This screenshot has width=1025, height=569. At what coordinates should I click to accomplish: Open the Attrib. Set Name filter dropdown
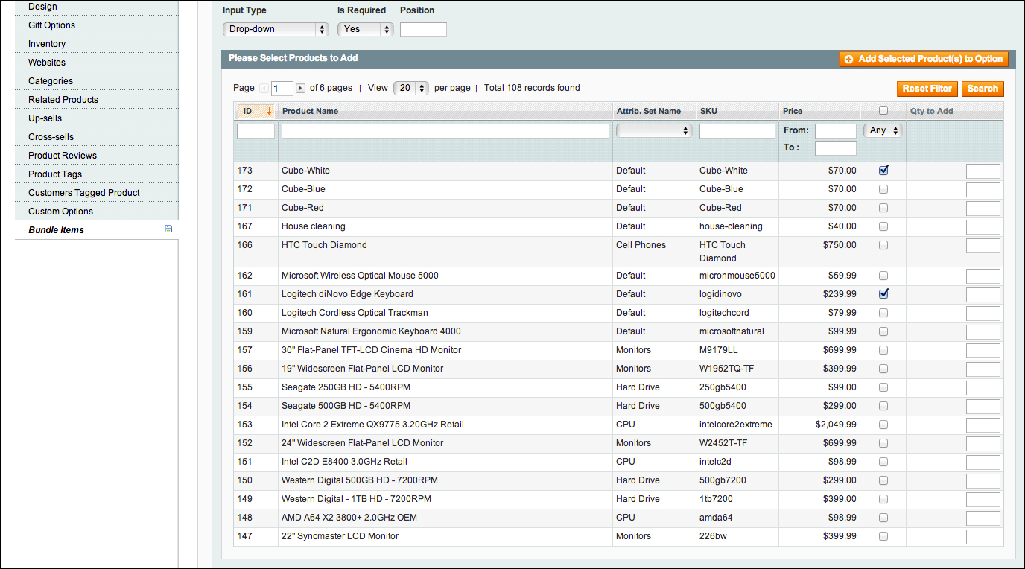[654, 130]
